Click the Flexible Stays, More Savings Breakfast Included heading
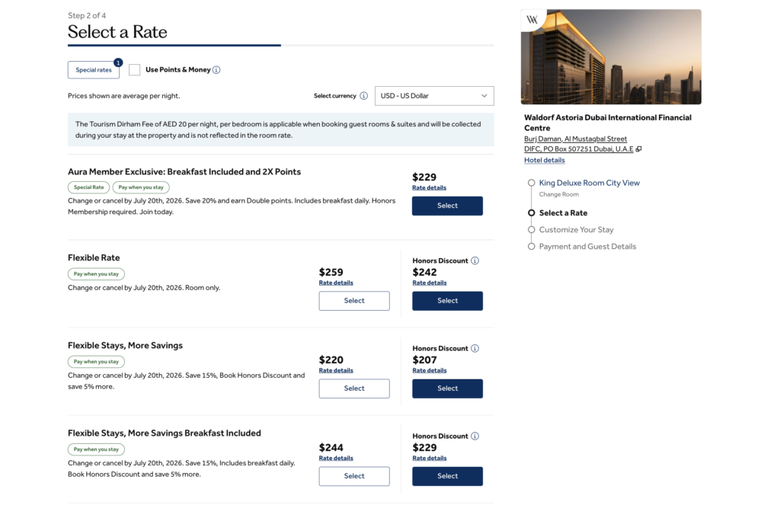 tap(165, 433)
